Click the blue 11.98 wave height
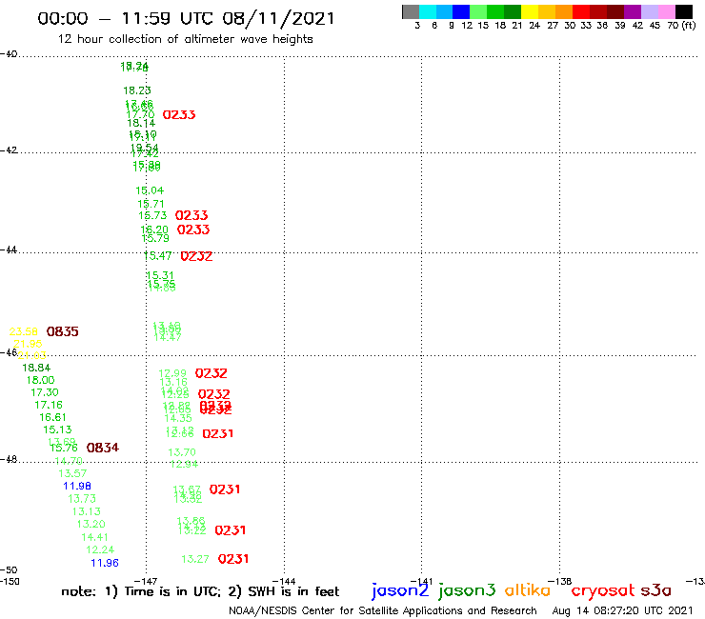The height and width of the screenshot is (619, 705). pos(77,486)
